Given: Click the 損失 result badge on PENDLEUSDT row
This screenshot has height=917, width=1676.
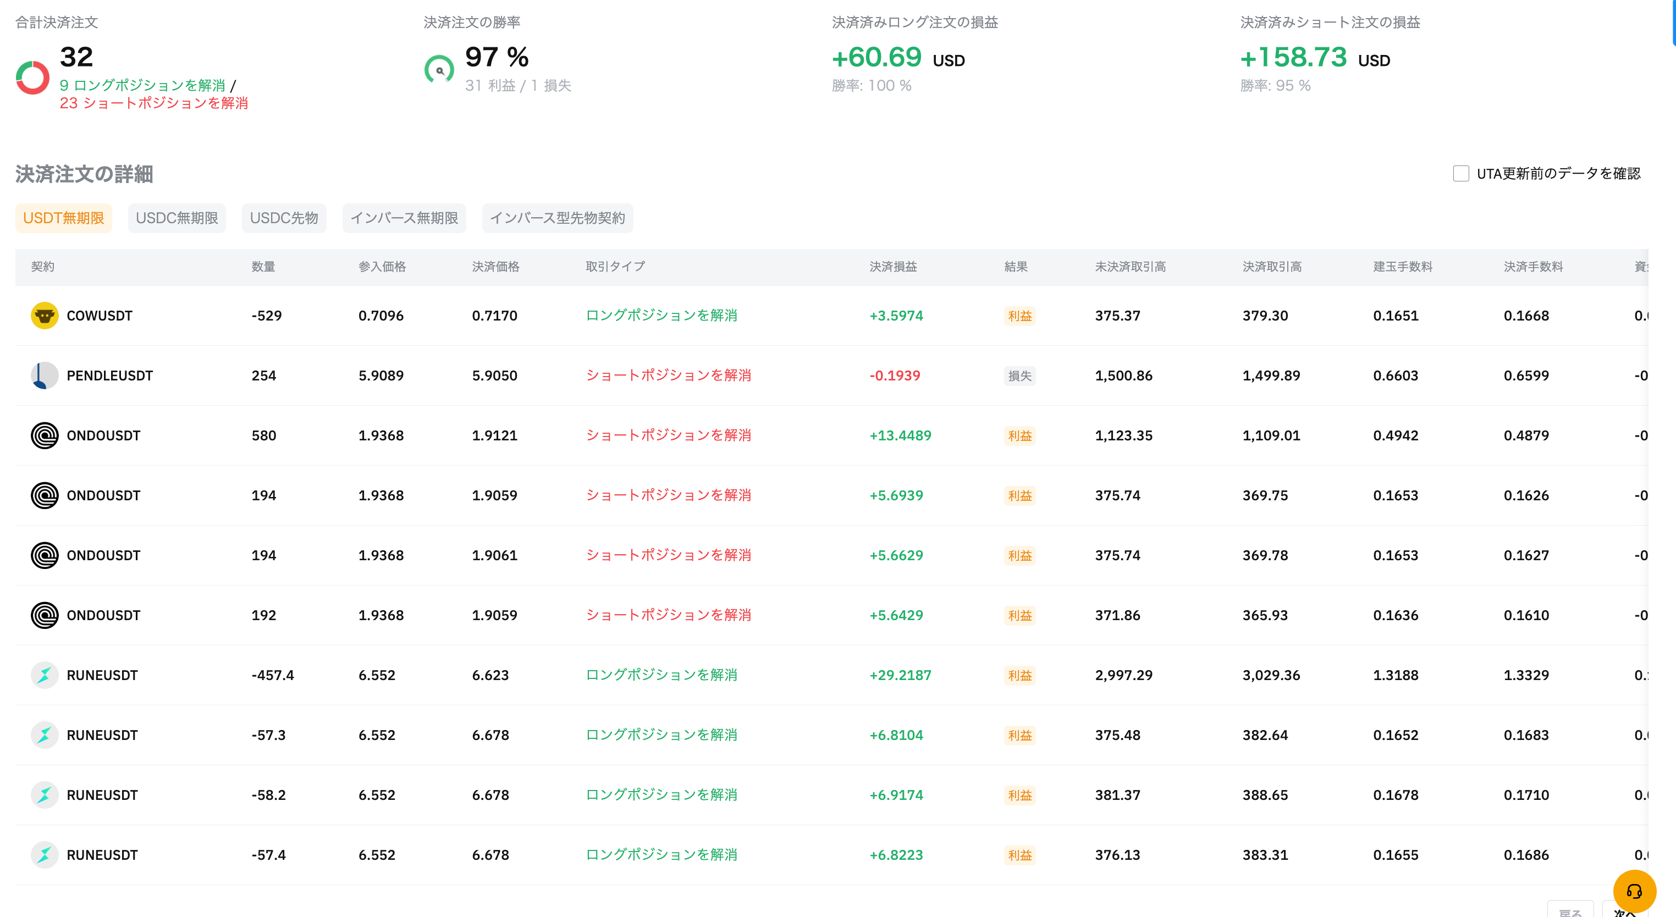Looking at the screenshot, I should pos(1019,375).
